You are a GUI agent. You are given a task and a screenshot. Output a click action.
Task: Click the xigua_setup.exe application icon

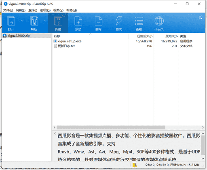coord(55,41)
